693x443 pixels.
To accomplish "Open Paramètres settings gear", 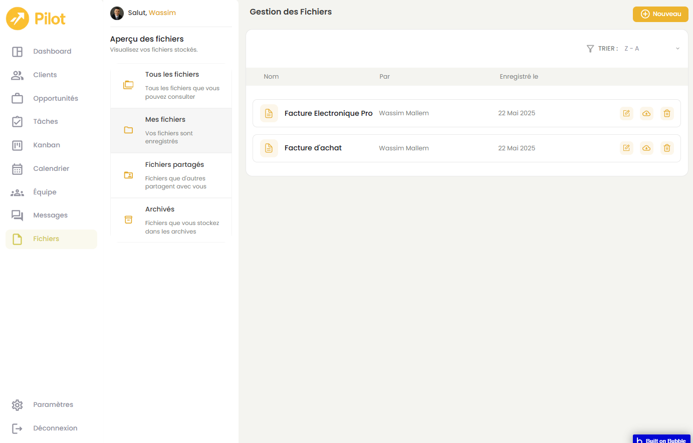I will [18, 405].
